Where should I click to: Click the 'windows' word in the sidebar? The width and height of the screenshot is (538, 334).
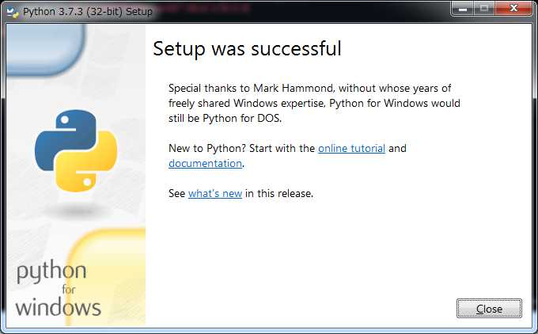click(58, 306)
